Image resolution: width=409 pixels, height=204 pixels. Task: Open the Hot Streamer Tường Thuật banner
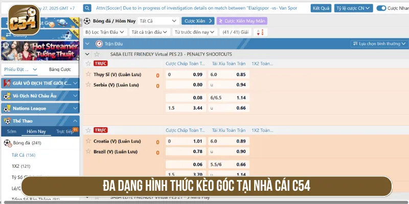click(x=40, y=50)
